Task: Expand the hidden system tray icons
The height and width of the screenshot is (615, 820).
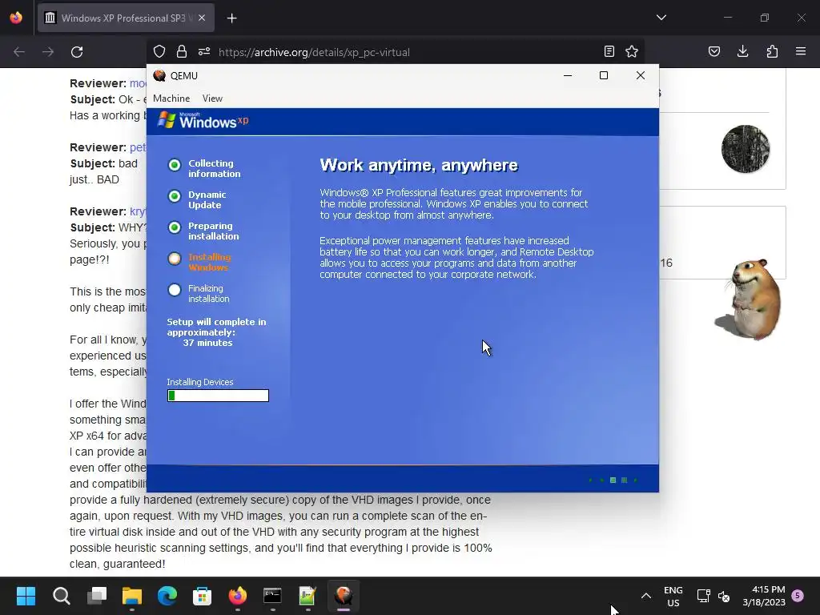Action: (646, 596)
